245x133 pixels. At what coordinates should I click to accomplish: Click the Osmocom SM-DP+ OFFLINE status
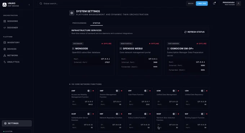201,44
